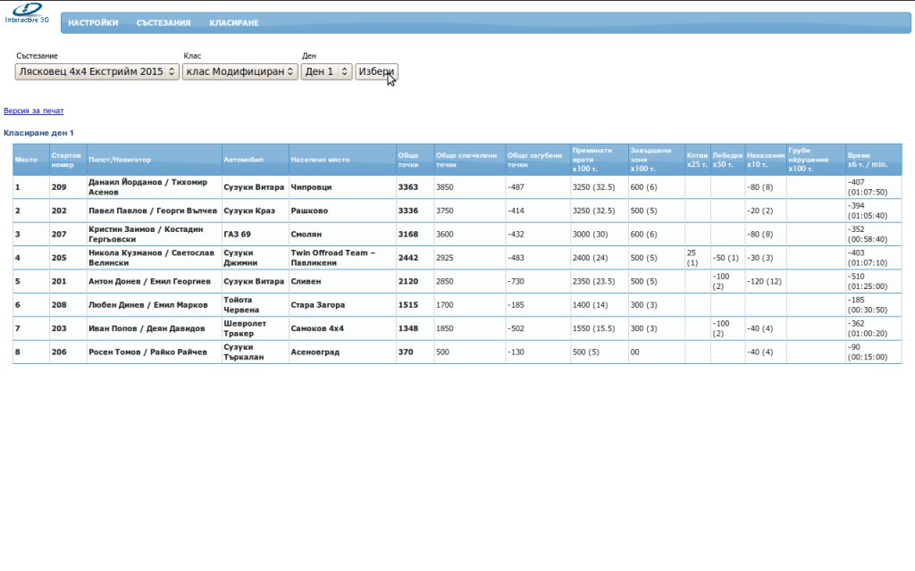
Task: Click the 'Време x6 т. / min.' header
Action: (874, 160)
